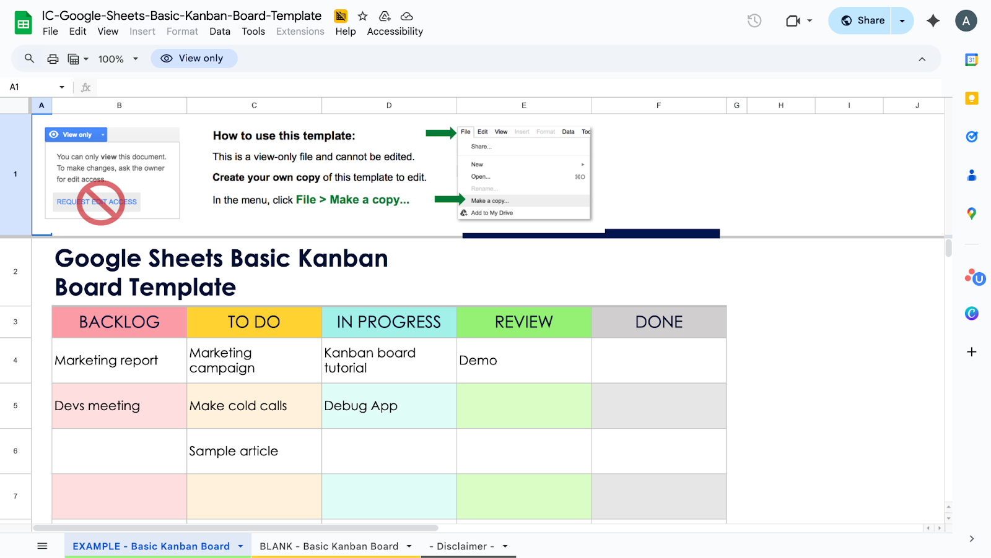The image size is (991, 558).
Task: Open the filter views table icon
Action: click(x=74, y=59)
